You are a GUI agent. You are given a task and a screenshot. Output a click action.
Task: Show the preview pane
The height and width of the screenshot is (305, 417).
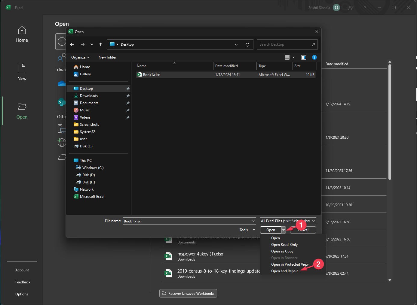click(303, 57)
